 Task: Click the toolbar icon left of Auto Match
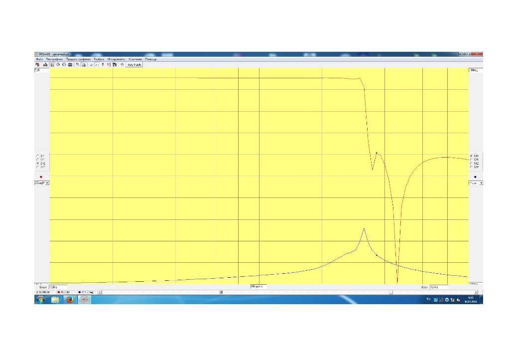pos(122,65)
